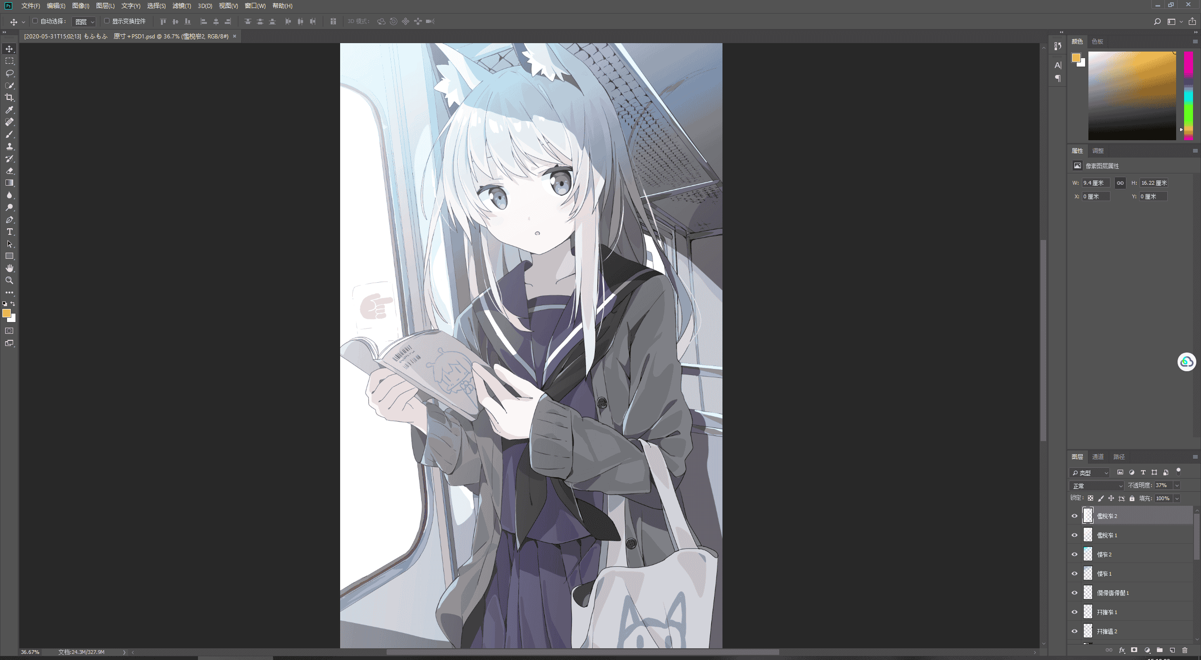The image size is (1201, 660).
Task: Click the foreground color swatch in toolbar
Action: 7,313
